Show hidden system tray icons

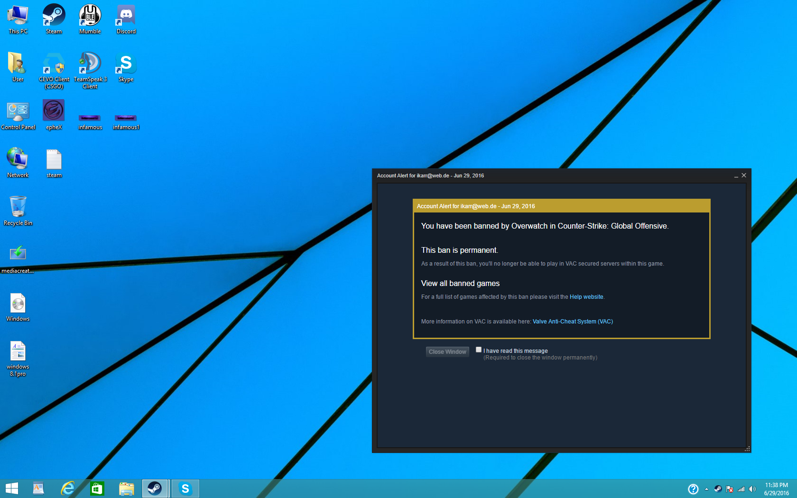(x=706, y=489)
